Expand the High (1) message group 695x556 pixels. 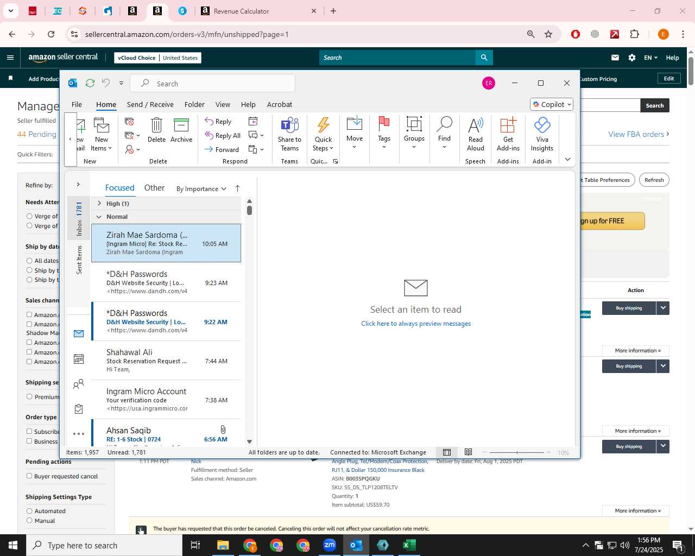coord(99,203)
